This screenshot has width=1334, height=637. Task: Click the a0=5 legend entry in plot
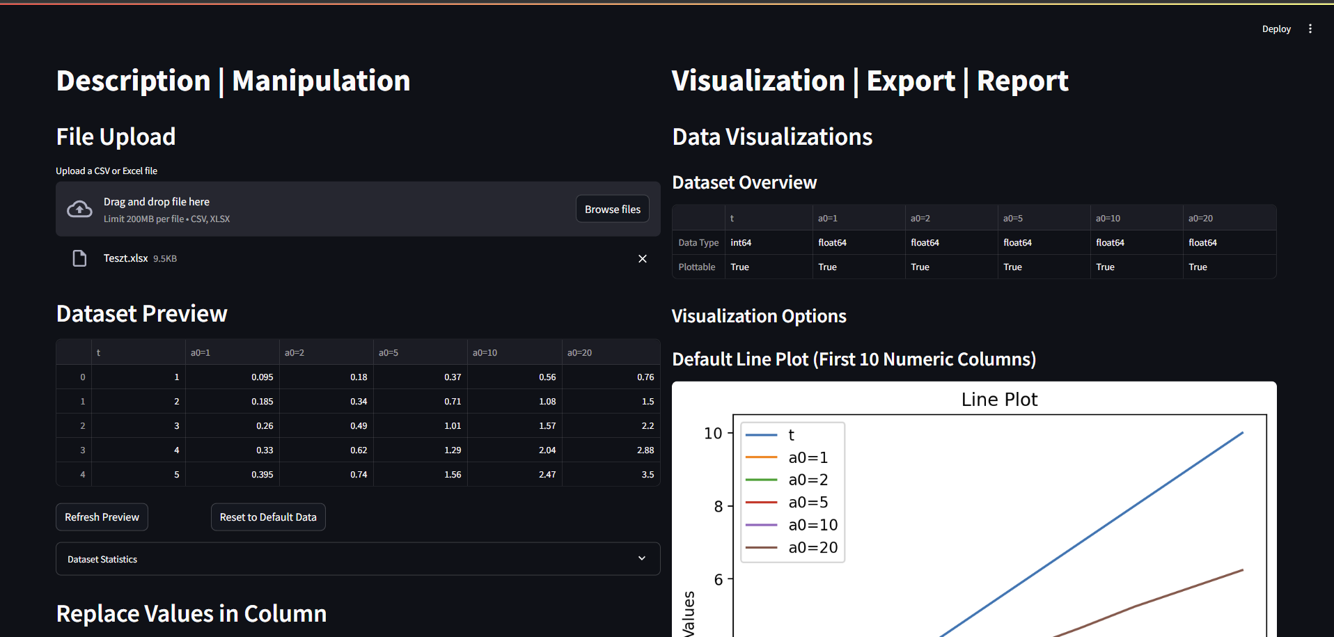coord(787,502)
